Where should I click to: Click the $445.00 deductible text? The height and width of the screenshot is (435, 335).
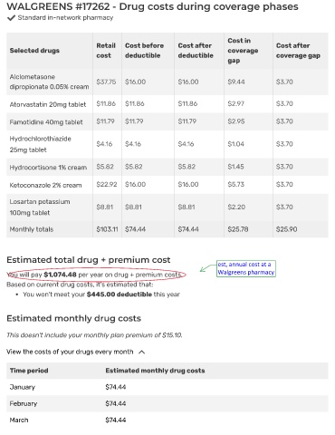tap(120, 295)
